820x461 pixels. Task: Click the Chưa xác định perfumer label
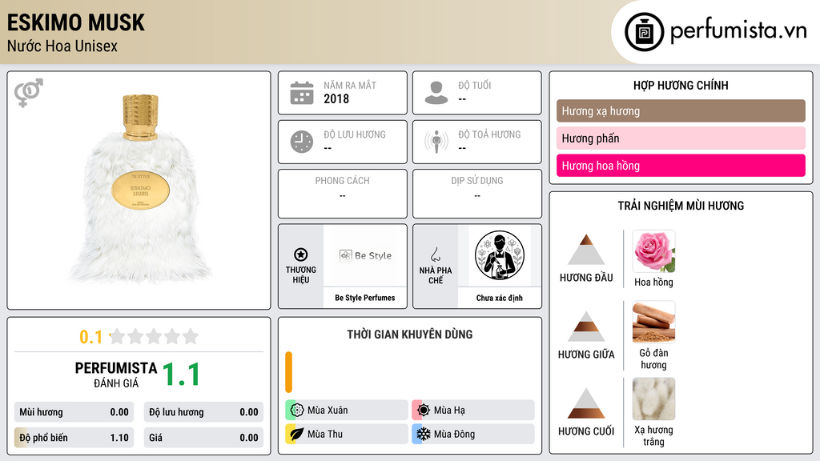[500, 298]
